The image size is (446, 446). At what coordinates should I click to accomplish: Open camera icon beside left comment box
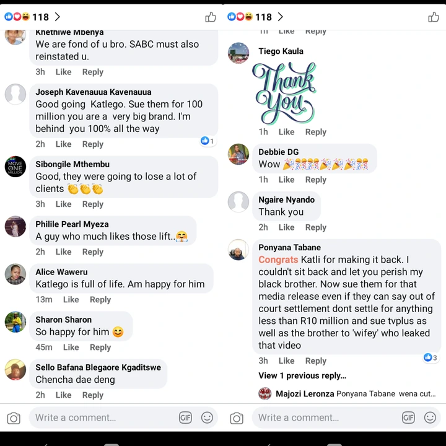[x=14, y=418]
